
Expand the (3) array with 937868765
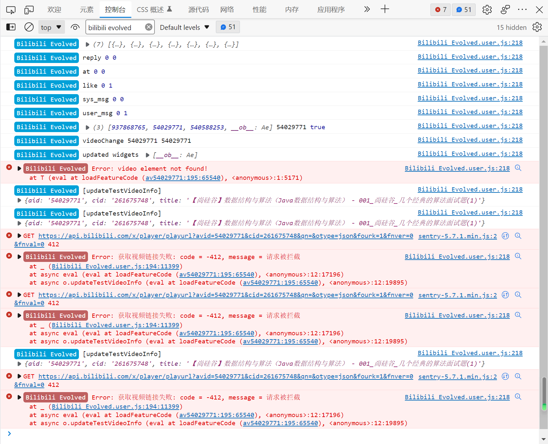point(87,128)
